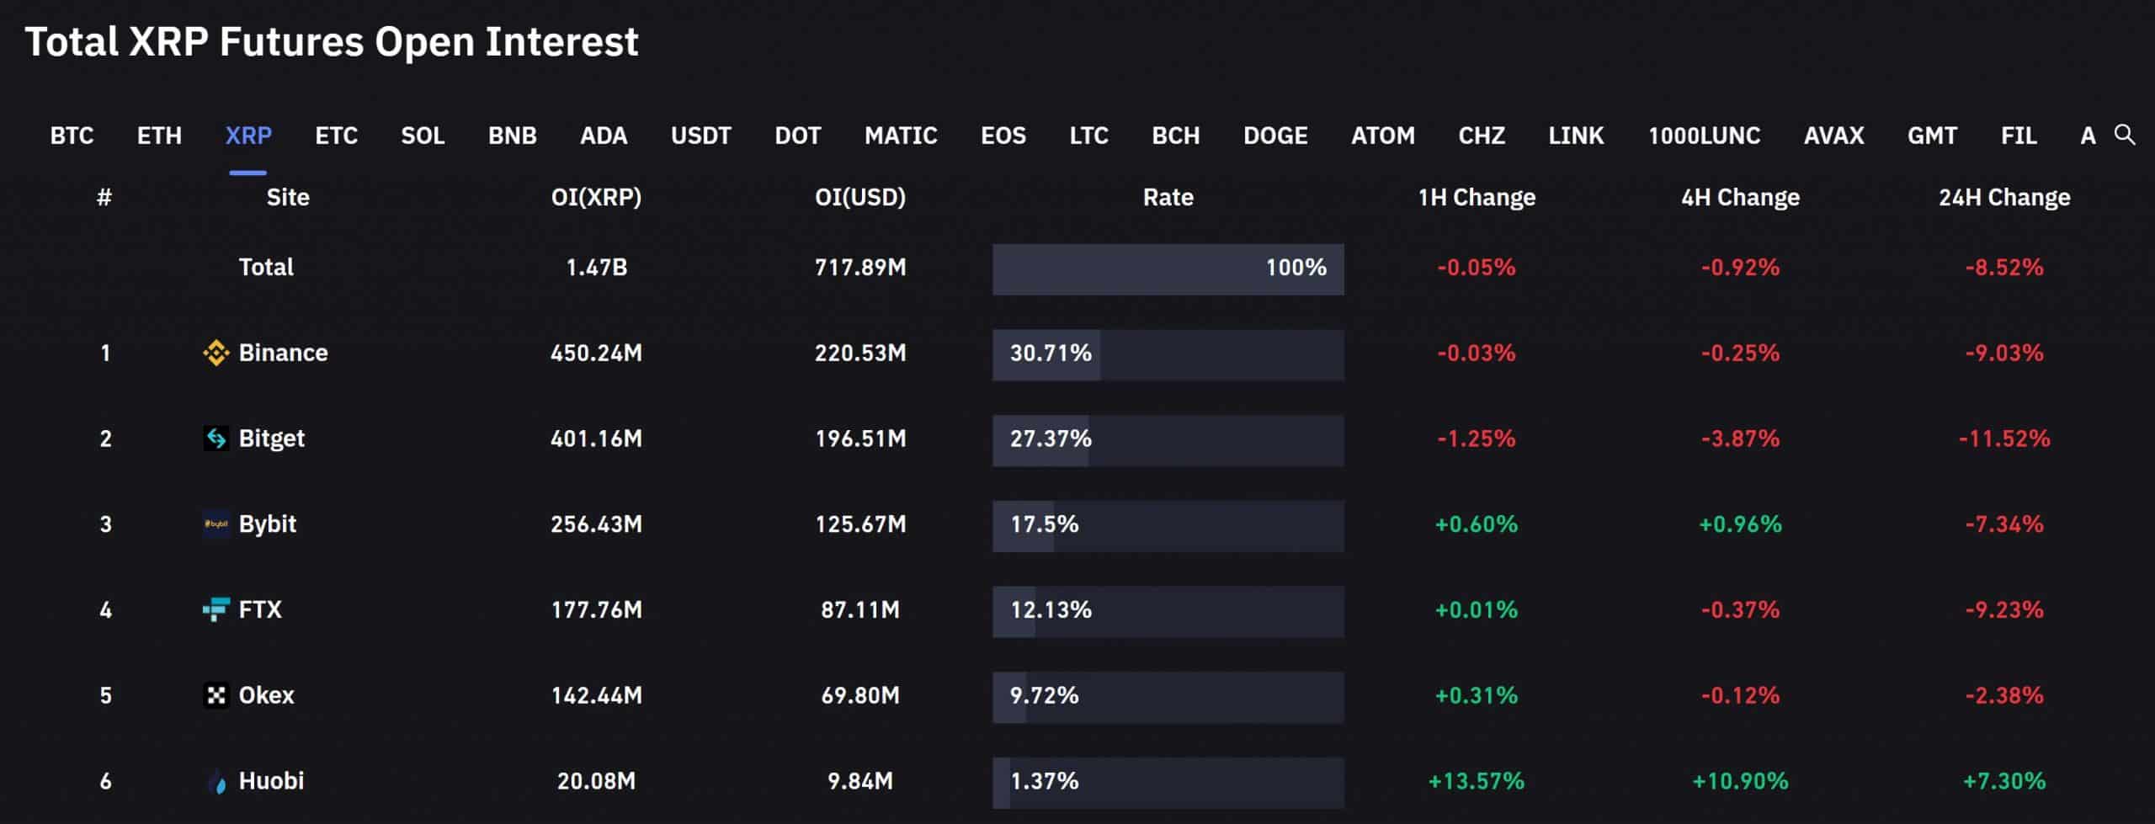2155x824 pixels.
Task: Switch to the ADA tab
Action: tap(604, 136)
